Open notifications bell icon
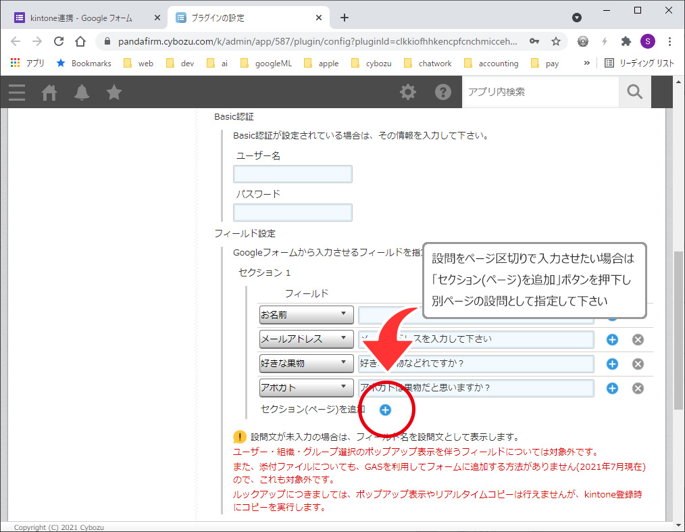685x532 pixels. 82,92
